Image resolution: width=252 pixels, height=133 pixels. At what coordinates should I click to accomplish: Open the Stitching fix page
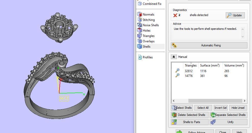tap(146, 20)
